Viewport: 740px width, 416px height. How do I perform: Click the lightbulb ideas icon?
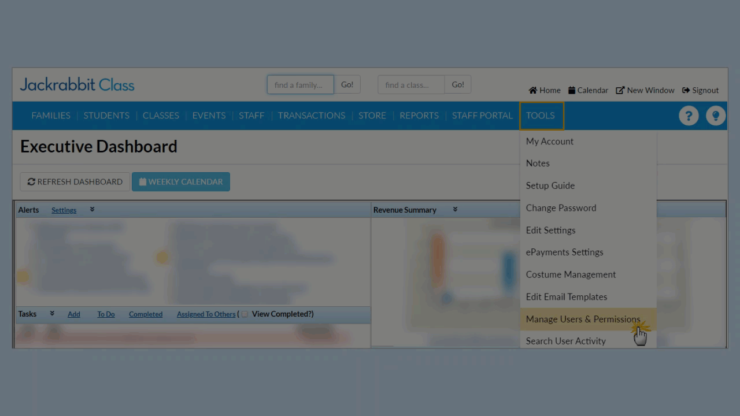pos(716,116)
